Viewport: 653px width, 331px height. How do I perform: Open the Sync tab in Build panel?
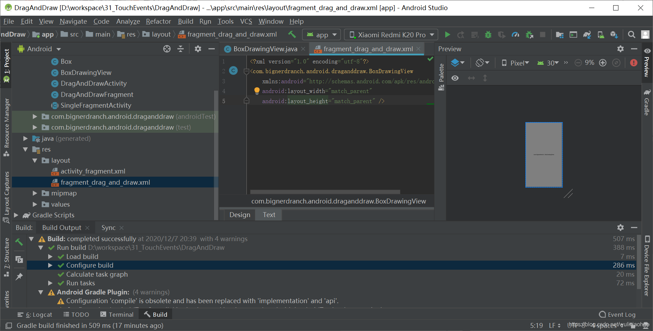pos(108,228)
